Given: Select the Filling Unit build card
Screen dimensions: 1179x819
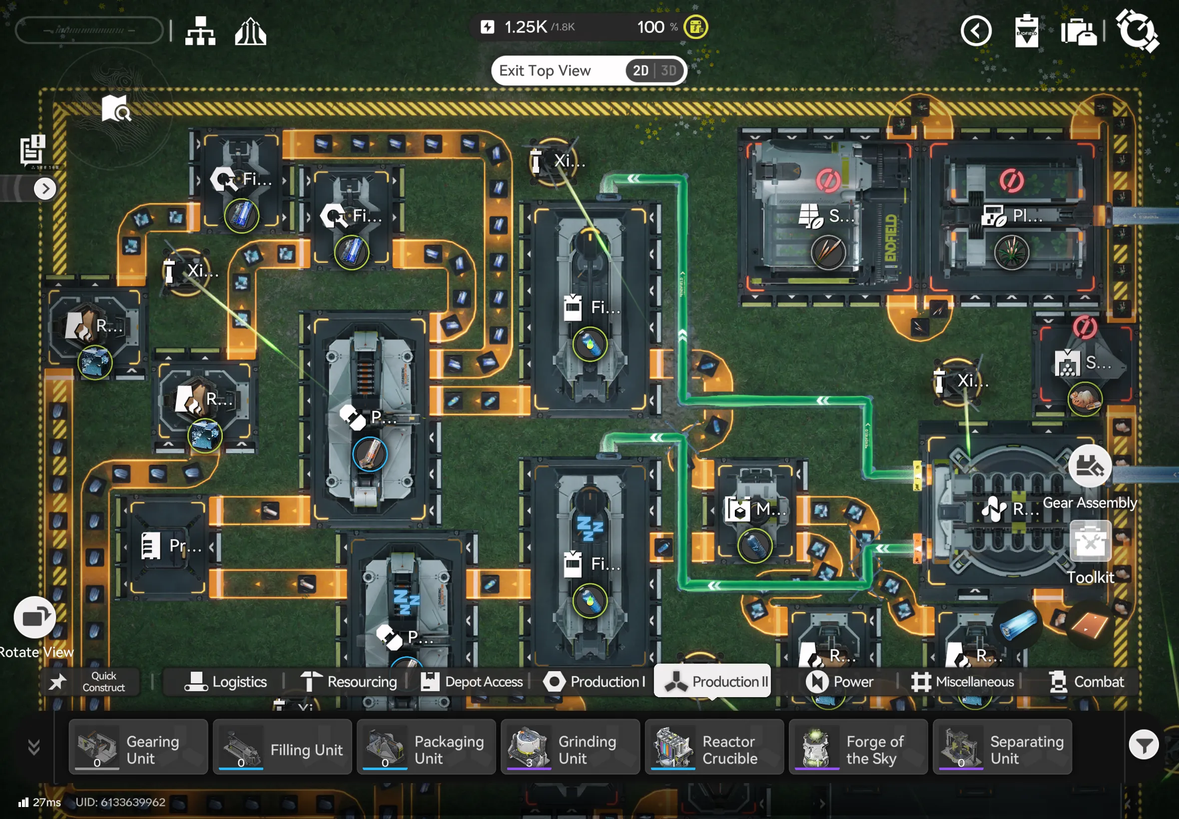Looking at the screenshot, I should tap(282, 747).
